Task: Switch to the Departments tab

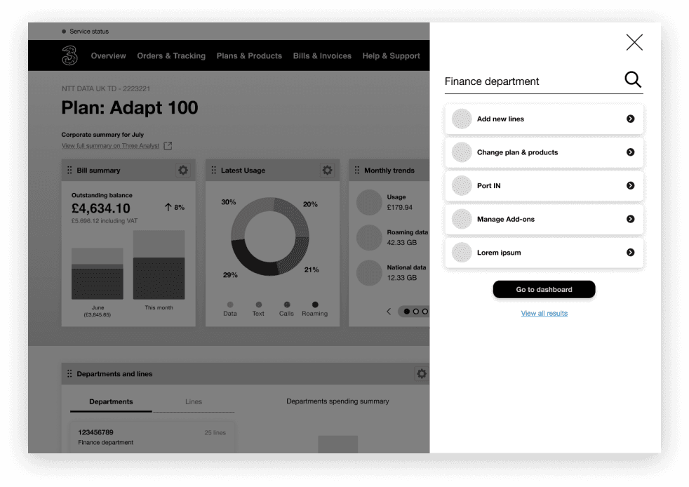Action: point(111,401)
